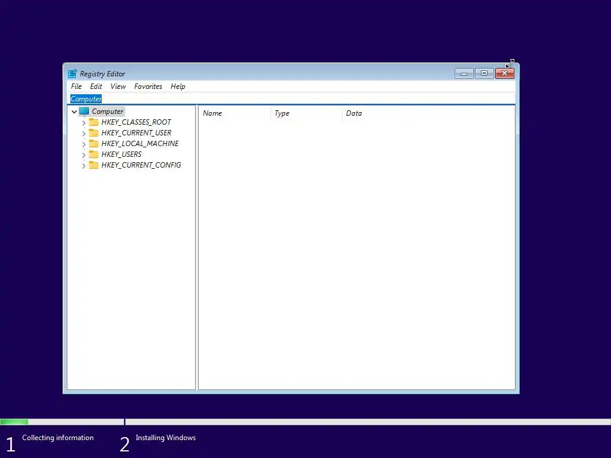
Task: Select the Computer monitor icon in tree
Action: point(84,112)
